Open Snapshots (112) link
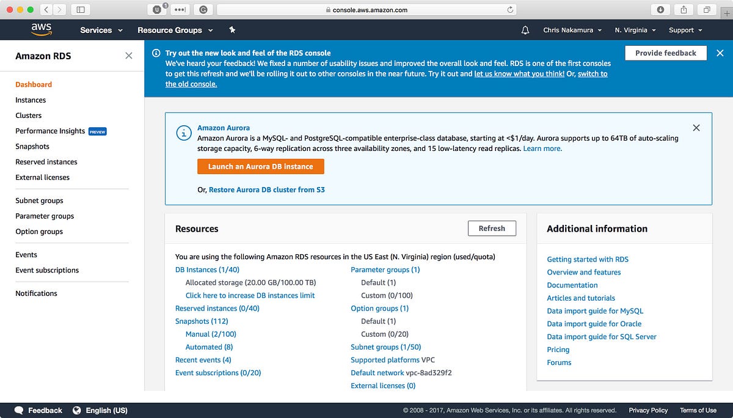Image resolution: width=733 pixels, height=418 pixels. [202, 321]
